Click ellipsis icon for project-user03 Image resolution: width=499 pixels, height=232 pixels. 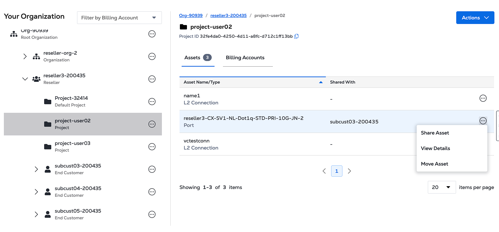tap(152, 147)
